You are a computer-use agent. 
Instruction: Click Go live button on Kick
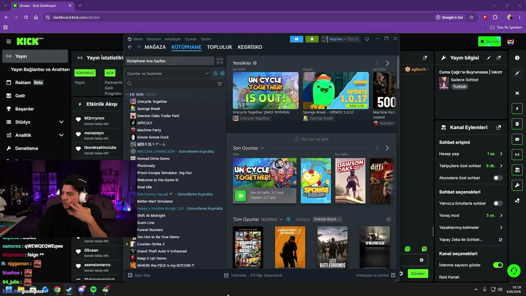[489, 42]
